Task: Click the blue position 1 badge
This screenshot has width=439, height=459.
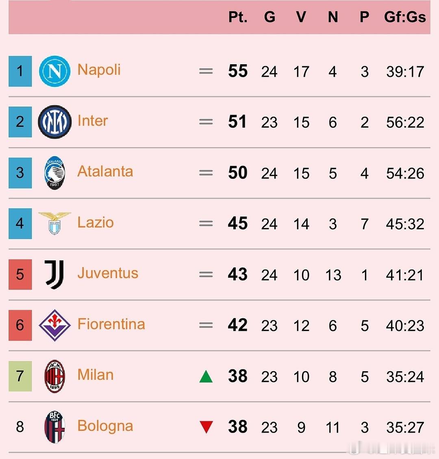Action: pos(20,71)
